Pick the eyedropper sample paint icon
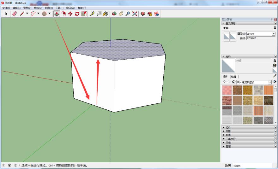The width and height of the screenshot is (278, 169). coord(275,76)
